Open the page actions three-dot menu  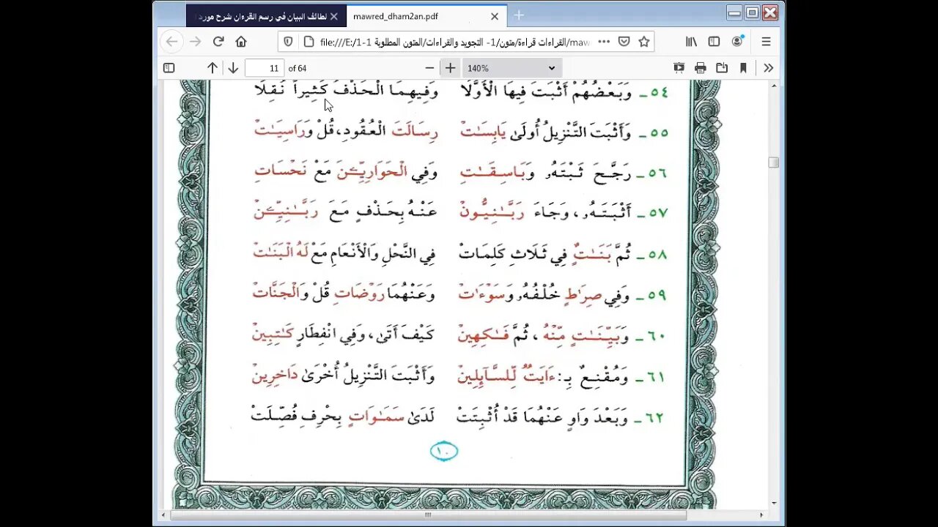(604, 42)
